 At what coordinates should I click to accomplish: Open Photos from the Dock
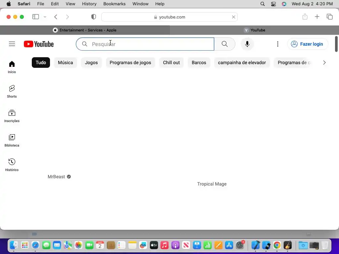pyautogui.click(x=78, y=245)
